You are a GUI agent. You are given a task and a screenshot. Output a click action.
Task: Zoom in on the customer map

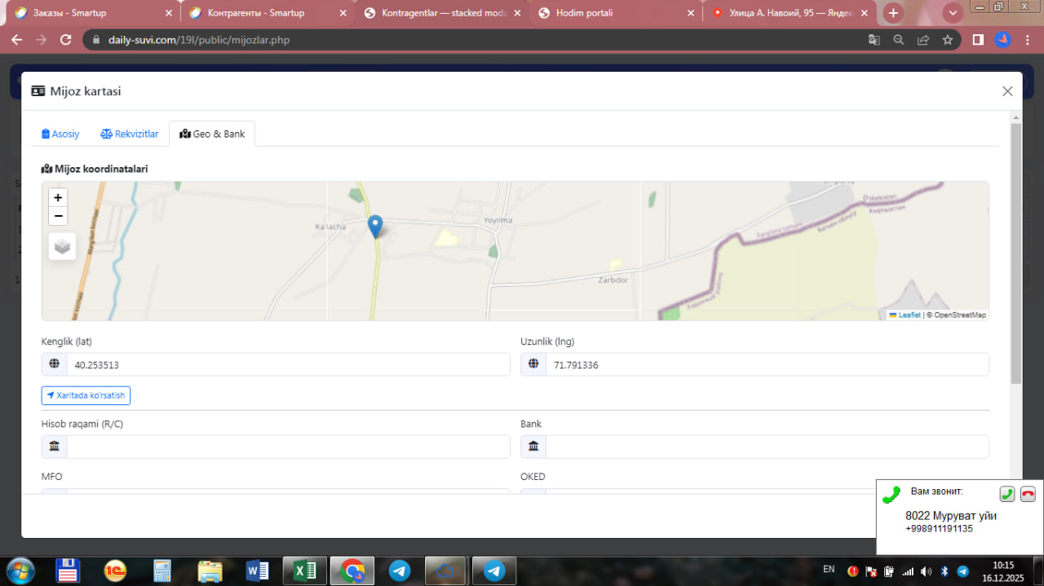[x=58, y=198]
